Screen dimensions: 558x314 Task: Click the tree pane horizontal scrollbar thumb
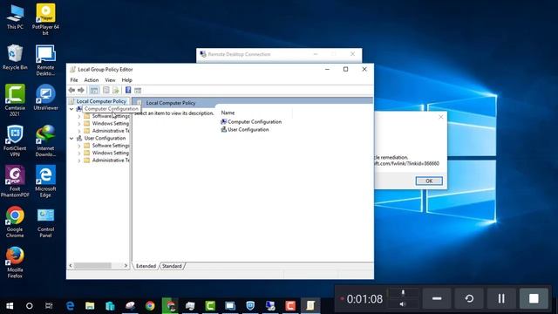click(92, 265)
